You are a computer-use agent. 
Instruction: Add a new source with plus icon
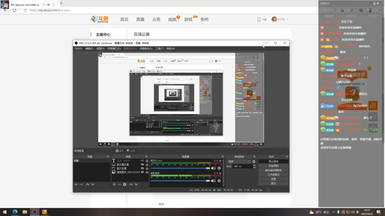(114, 184)
